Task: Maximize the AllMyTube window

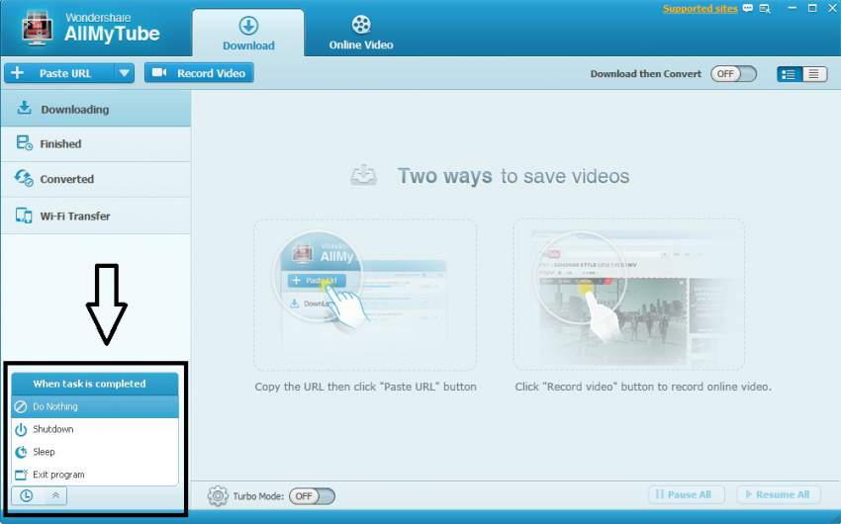Action: coord(812,8)
